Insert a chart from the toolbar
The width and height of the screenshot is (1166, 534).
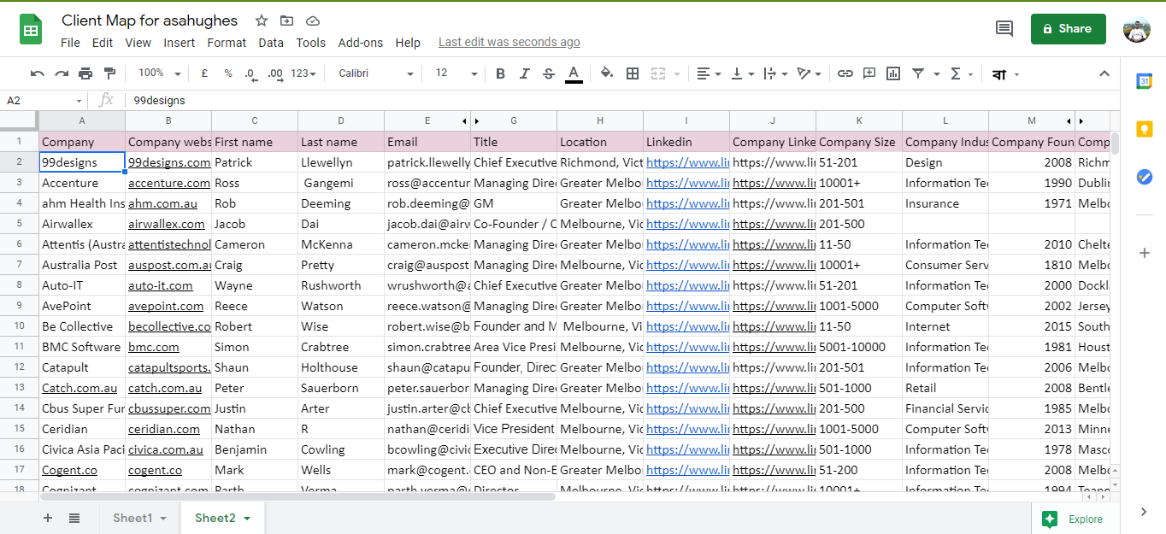point(892,73)
